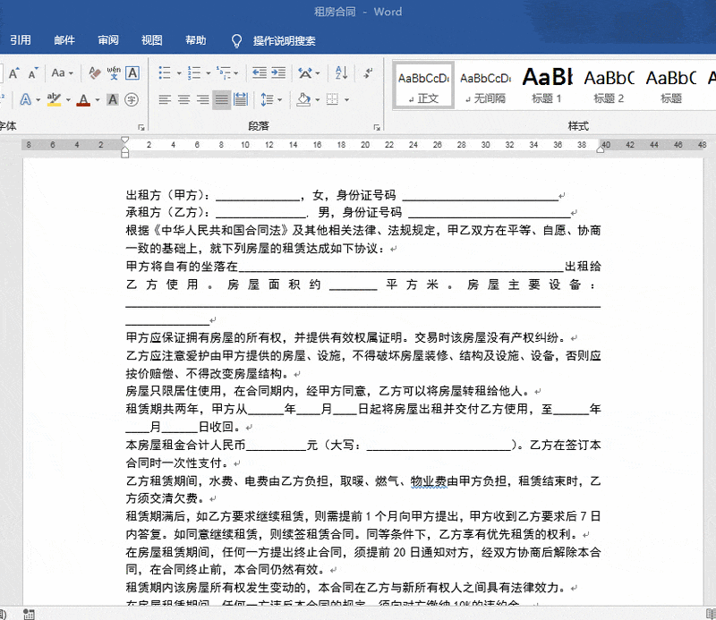This screenshot has height=620, width=716.
Task: Click the 操作说明搜索 search box
Action: (283, 40)
